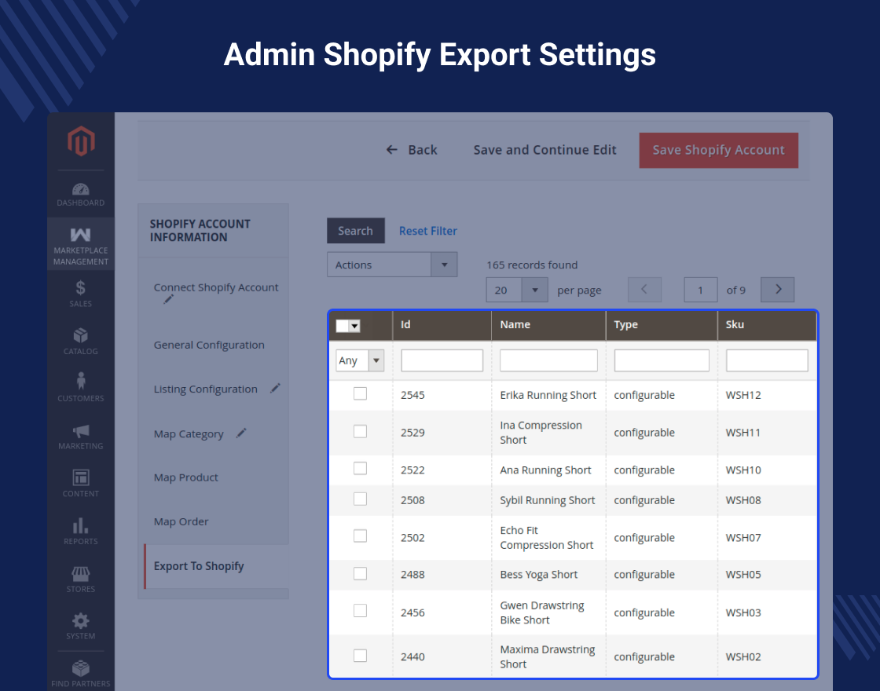This screenshot has height=691, width=880.
Task: Click Save and Continue Edit
Action: pos(544,150)
